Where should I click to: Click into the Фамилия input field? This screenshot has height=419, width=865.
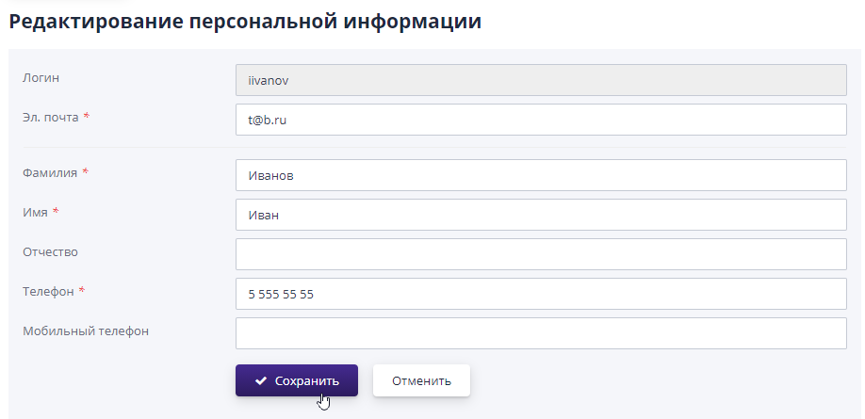click(541, 175)
